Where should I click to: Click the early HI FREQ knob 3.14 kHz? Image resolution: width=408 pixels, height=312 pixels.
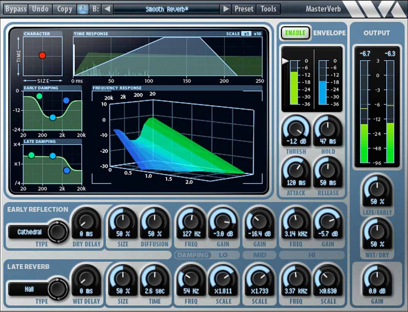(296, 221)
